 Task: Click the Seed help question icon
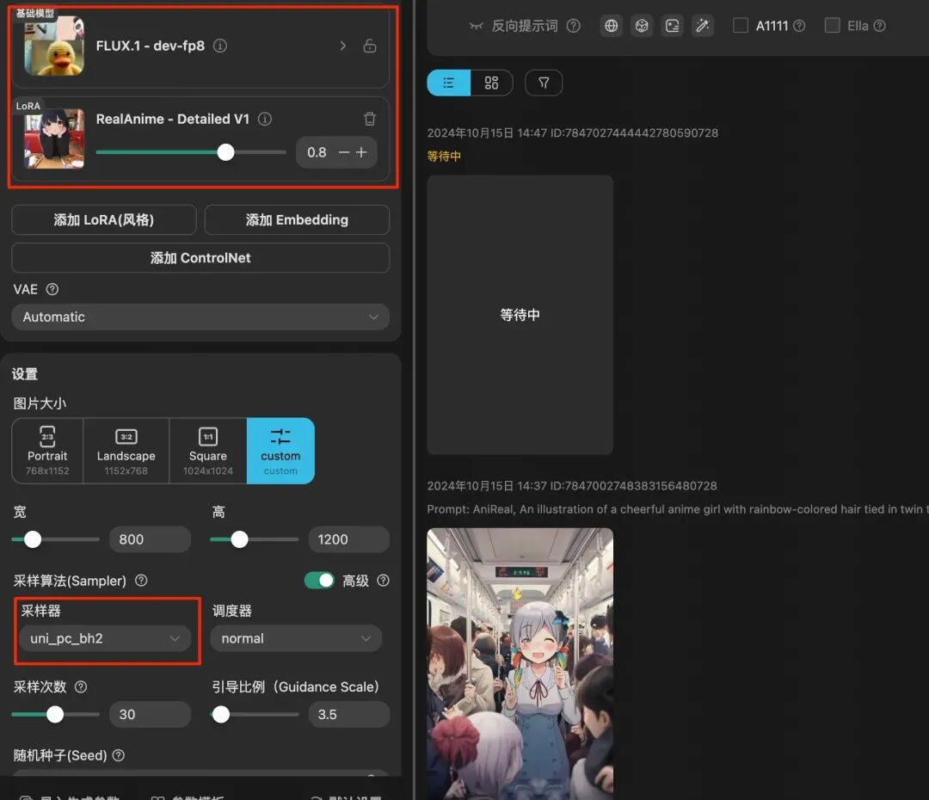pos(119,755)
